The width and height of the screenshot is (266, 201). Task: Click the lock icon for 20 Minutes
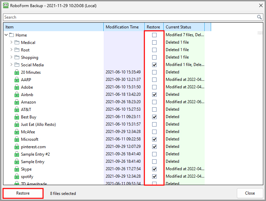[17, 72]
